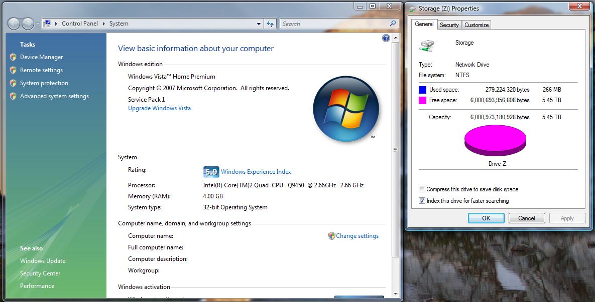Click the System window vertical scrollbar thumb
This screenshot has width=595, height=302.
coord(395,150)
